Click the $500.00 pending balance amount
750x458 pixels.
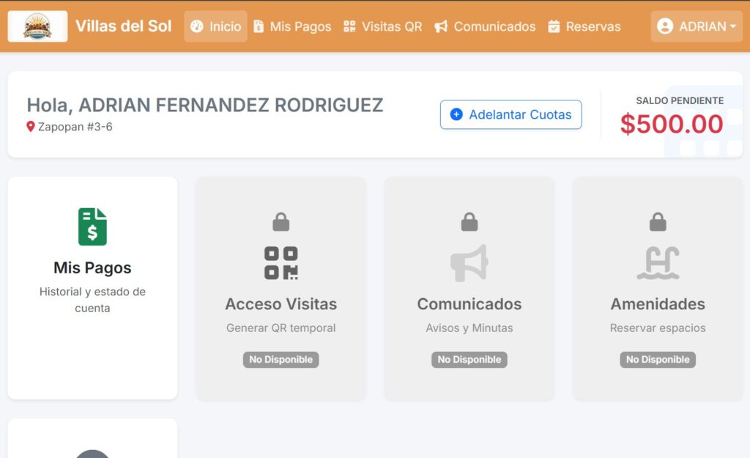[673, 125]
